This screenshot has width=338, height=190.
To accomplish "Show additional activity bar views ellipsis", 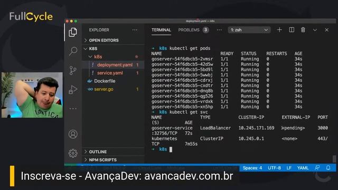I will pos(73,108).
